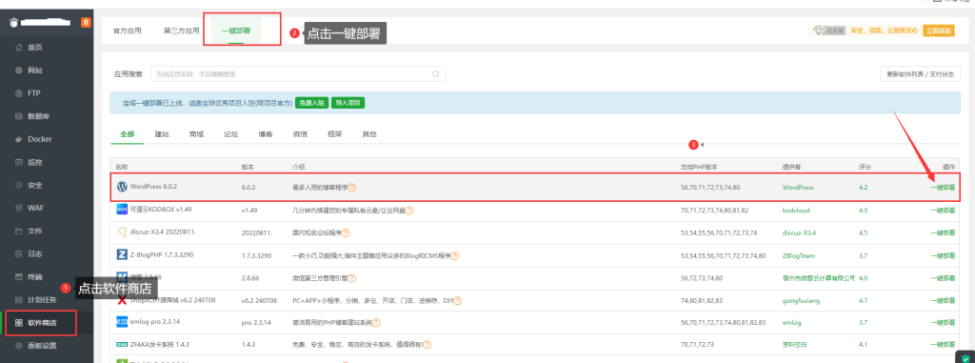
Task: Select the 框架 category tab
Action: (x=334, y=134)
